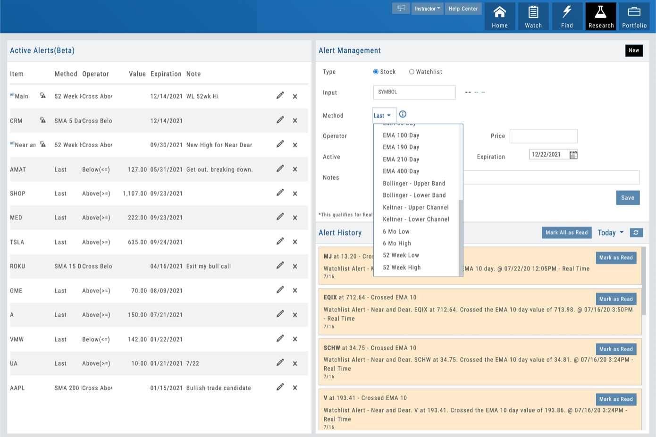The image size is (656, 437).
Task: Choose Bollinger - Upper Band option
Action: coord(414,184)
